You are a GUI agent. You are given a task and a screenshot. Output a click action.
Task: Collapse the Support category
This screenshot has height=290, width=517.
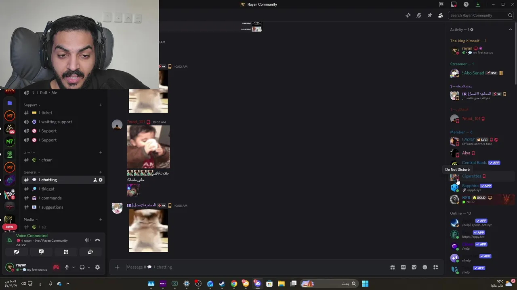[x=32, y=105]
